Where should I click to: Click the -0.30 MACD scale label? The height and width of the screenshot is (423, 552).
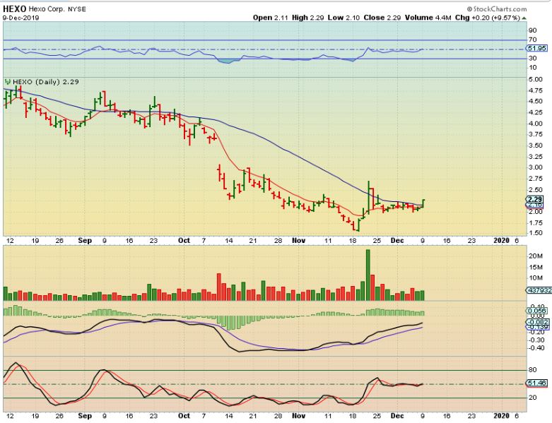(536, 340)
